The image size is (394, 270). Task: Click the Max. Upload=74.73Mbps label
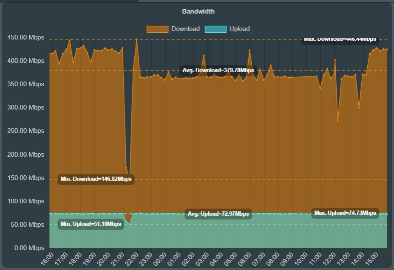pos(345,213)
